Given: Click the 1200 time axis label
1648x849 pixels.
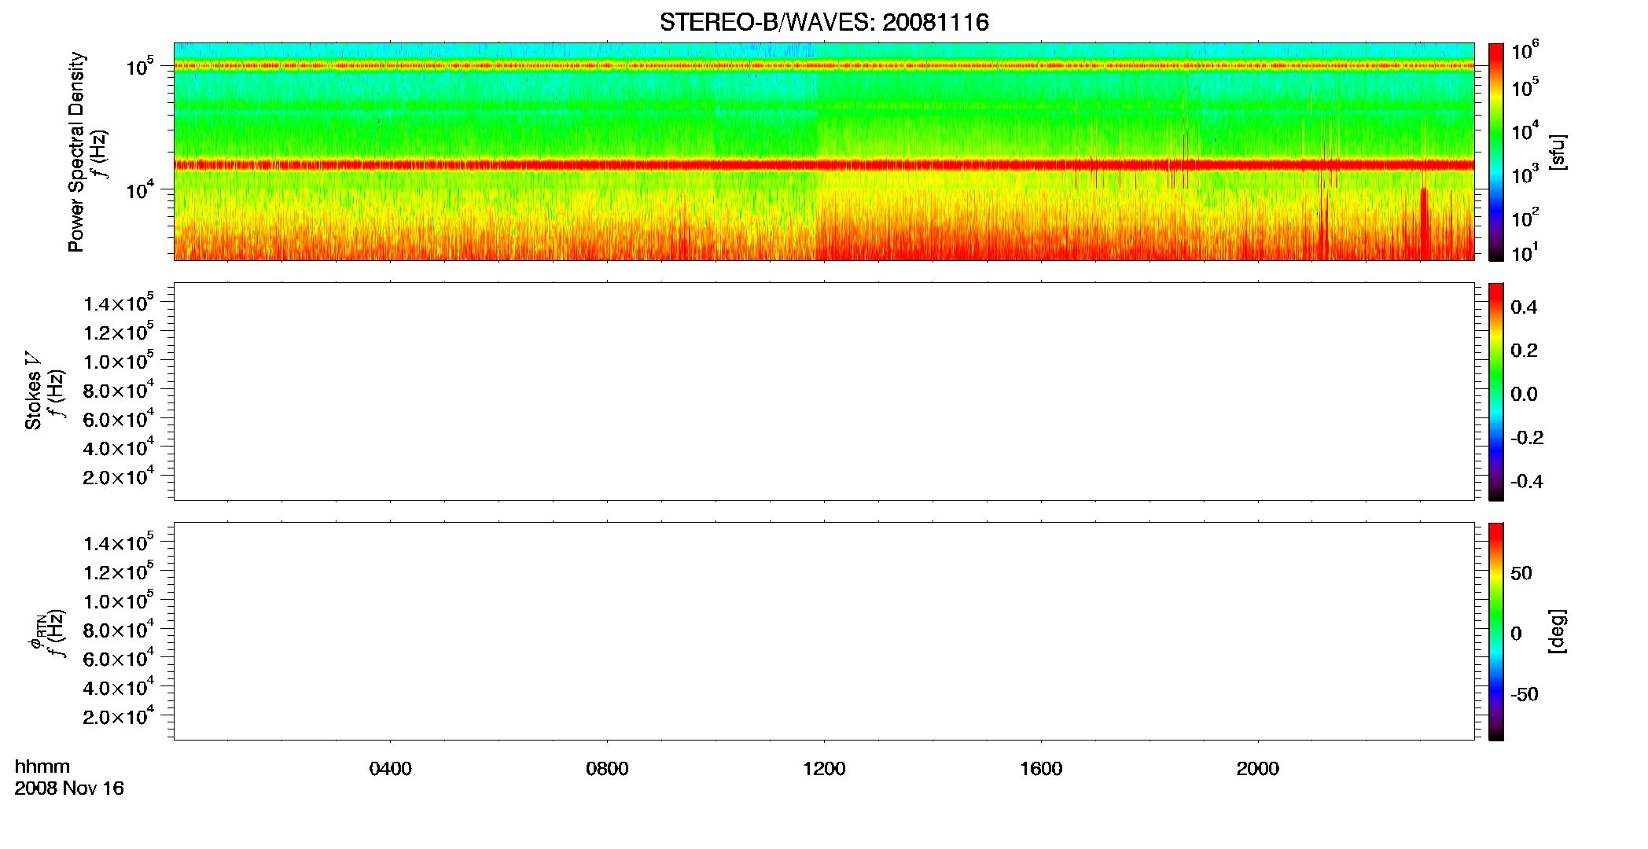Looking at the screenshot, I should coord(824,769).
